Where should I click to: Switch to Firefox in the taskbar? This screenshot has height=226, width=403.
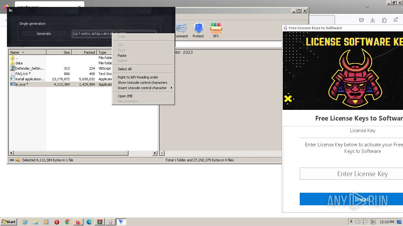click(x=78, y=222)
